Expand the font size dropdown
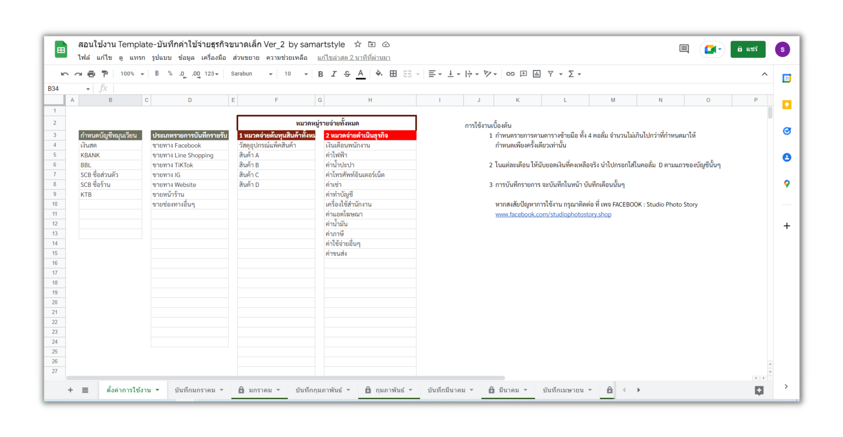The height and width of the screenshot is (437, 843). pyautogui.click(x=295, y=74)
